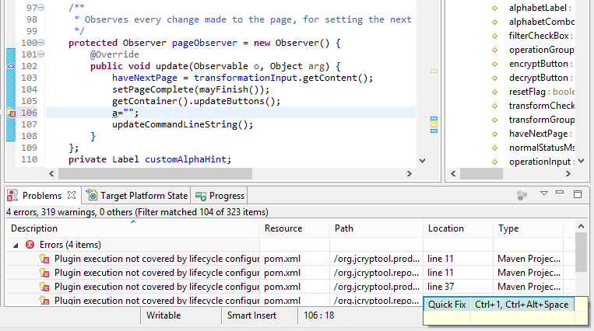Click the Writable status bar field
This screenshot has width=594, height=331.
click(163, 315)
